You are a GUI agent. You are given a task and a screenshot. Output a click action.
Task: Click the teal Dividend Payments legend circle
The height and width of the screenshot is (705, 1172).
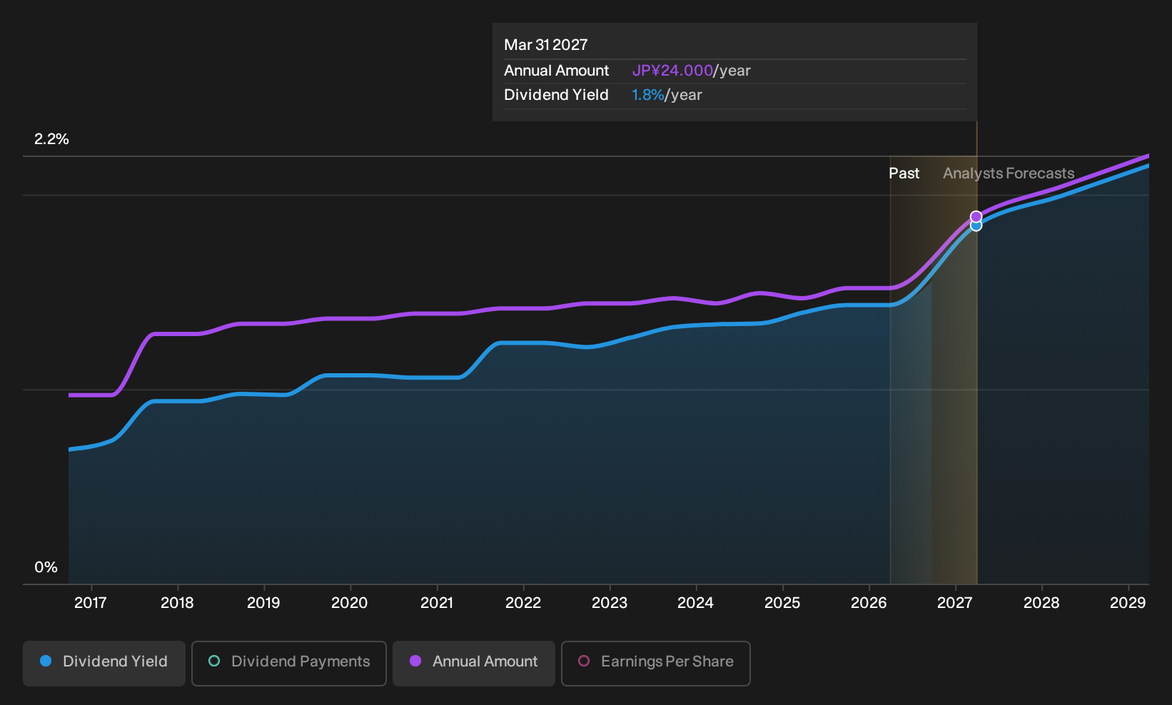[214, 661]
